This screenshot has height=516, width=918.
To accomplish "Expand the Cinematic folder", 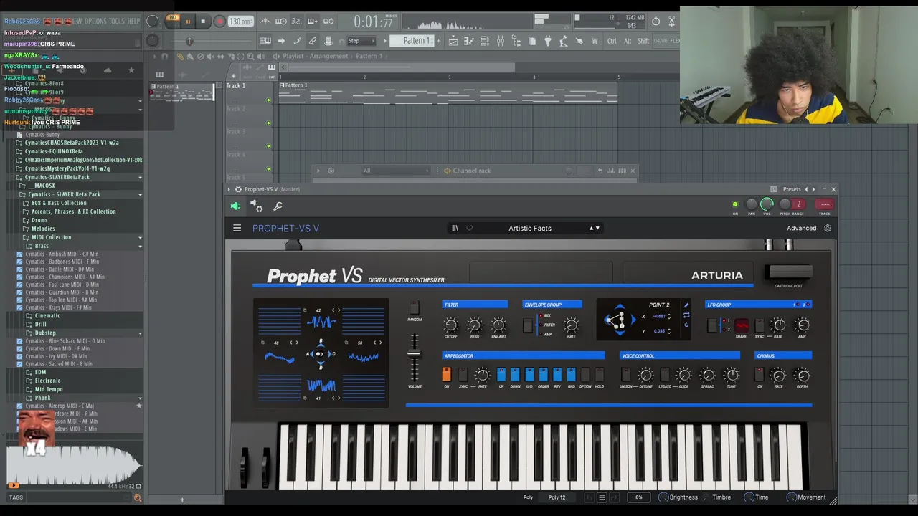I will 47,316.
